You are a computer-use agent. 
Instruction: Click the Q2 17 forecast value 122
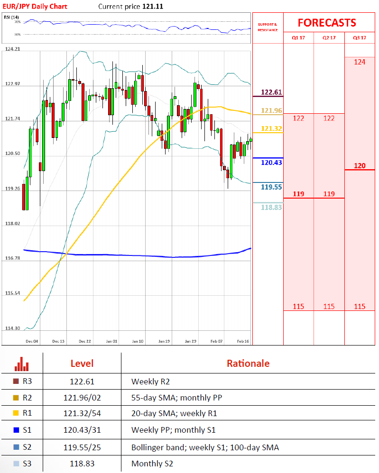coord(329,118)
